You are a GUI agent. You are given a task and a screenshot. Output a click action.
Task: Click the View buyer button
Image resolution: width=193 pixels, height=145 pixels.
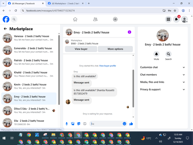click(x=81, y=49)
